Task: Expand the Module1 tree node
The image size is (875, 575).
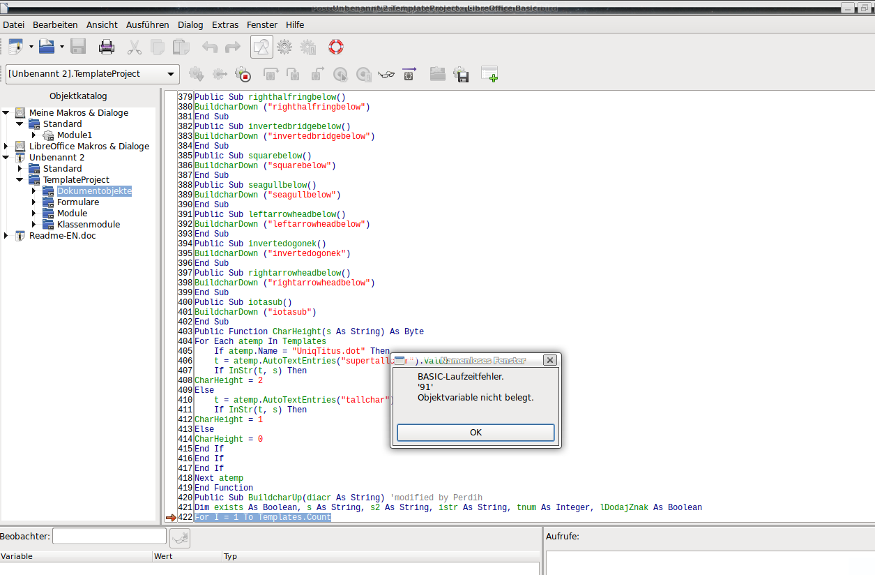Action: (x=33, y=135)
